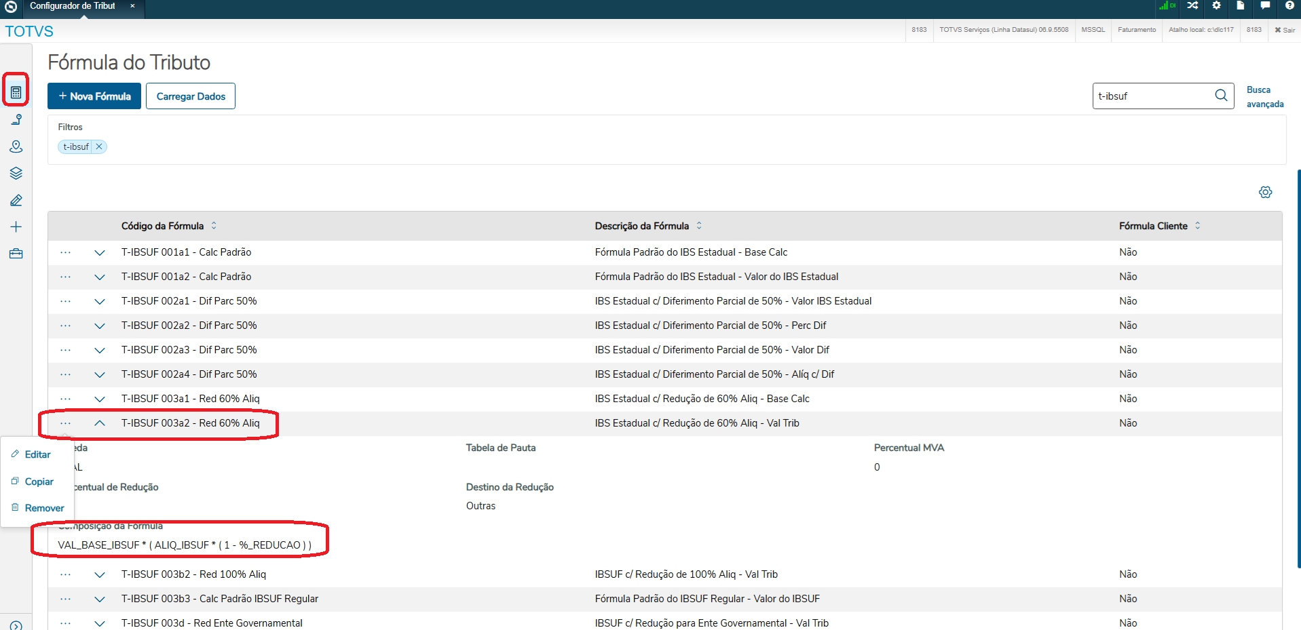Click description 'Fórmula Padrão do IBS Estadual - Base Calc'
The height and width of the screenshot is (630, 1301).
[691, 252]
